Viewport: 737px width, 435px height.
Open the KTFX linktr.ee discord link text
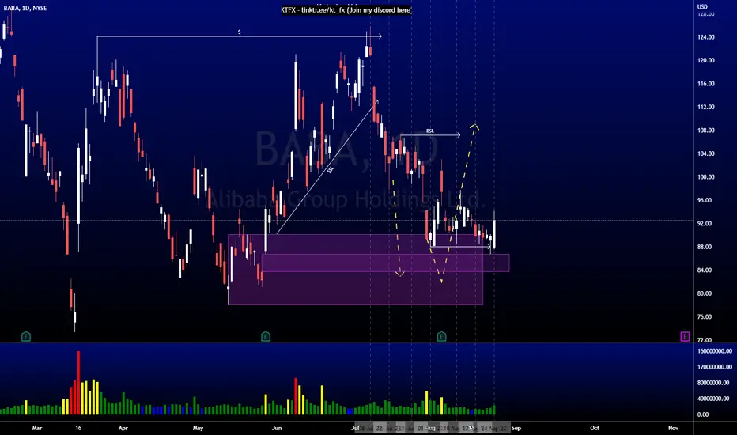346,9
